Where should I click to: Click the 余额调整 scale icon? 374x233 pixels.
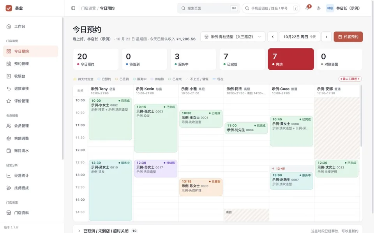pos(9,138)
